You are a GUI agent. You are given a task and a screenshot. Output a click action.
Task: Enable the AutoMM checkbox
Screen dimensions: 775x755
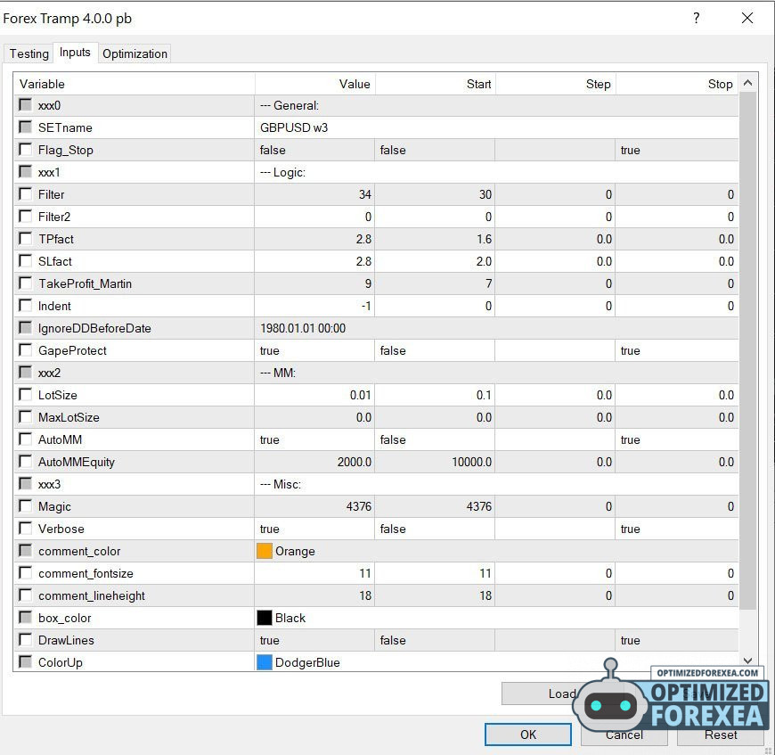25,439
